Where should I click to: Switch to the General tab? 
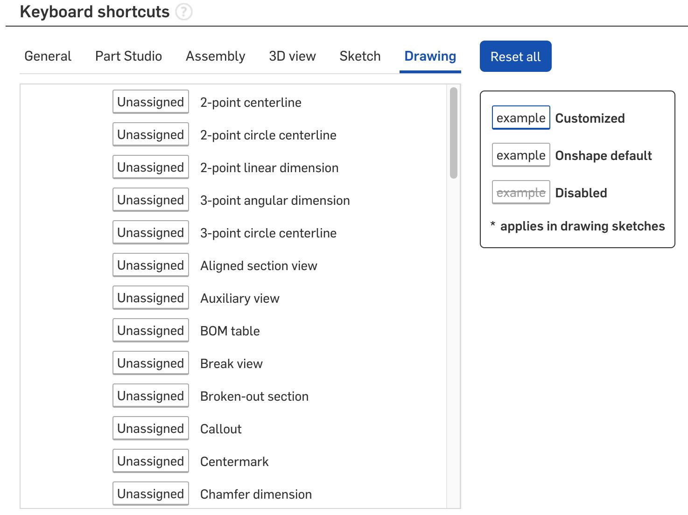click(48, 56)
